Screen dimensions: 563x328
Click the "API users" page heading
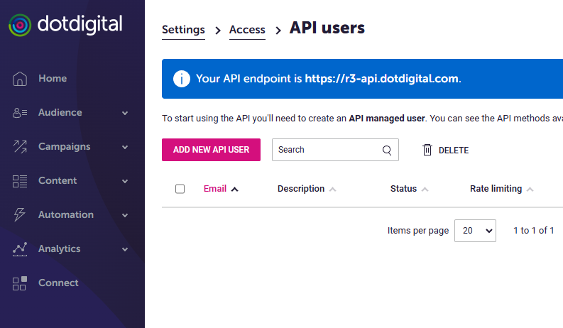(327, 28)
